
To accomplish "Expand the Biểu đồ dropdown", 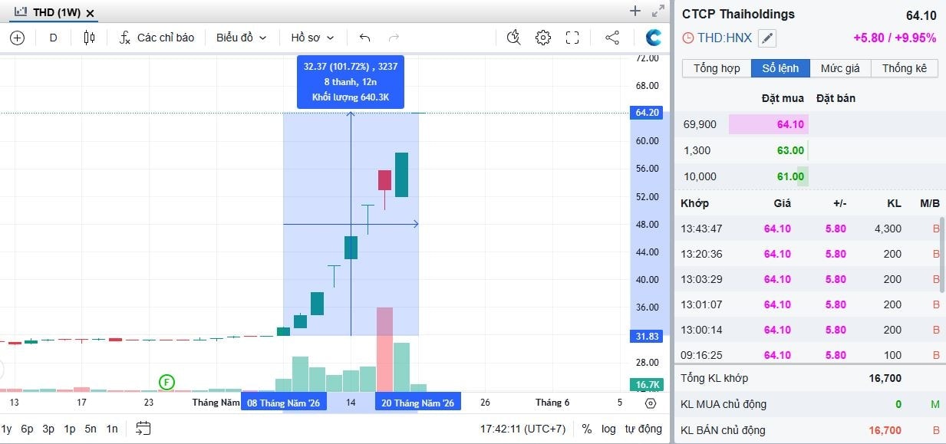I will 241,38.
